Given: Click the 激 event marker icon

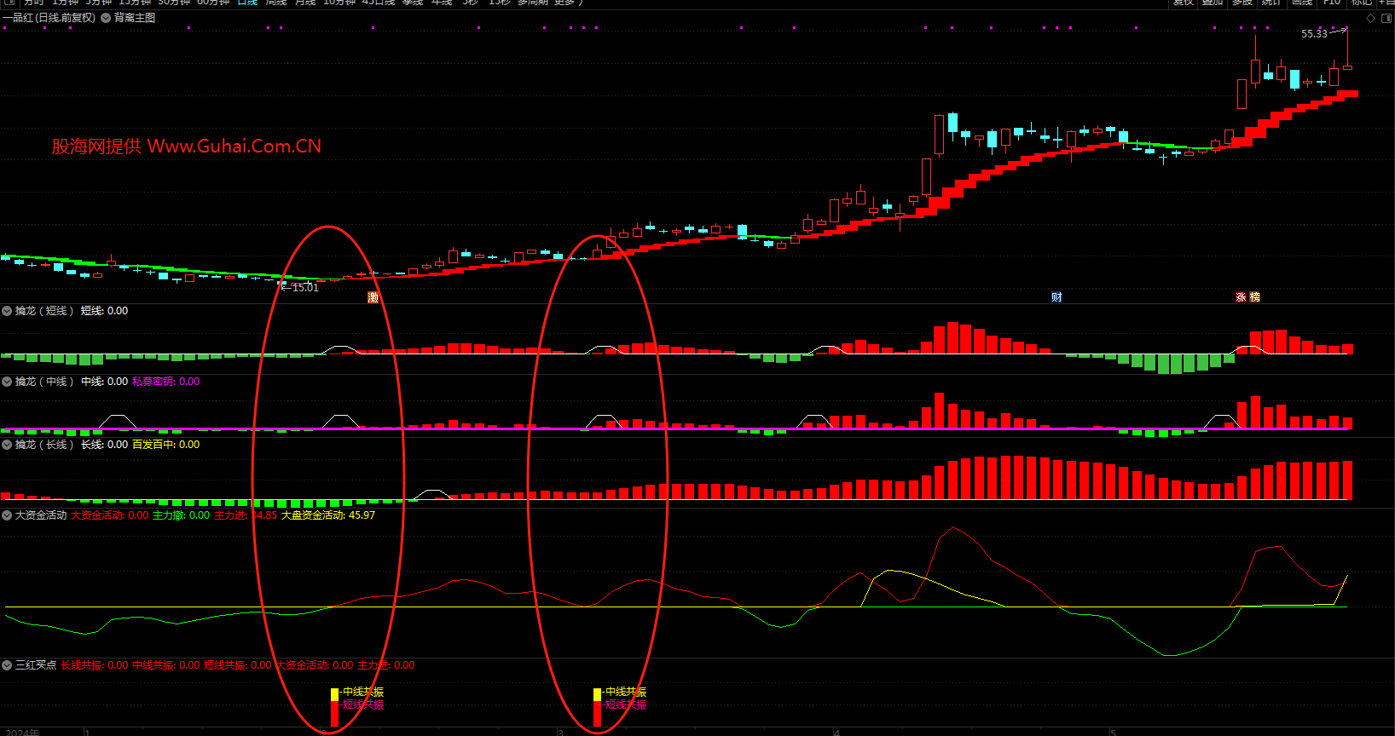Looking at the screenshot, I should [373, 297].
